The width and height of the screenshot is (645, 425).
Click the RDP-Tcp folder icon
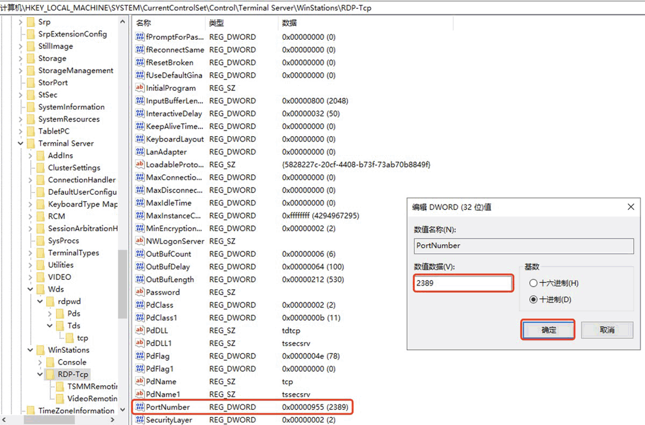(51, 374)
